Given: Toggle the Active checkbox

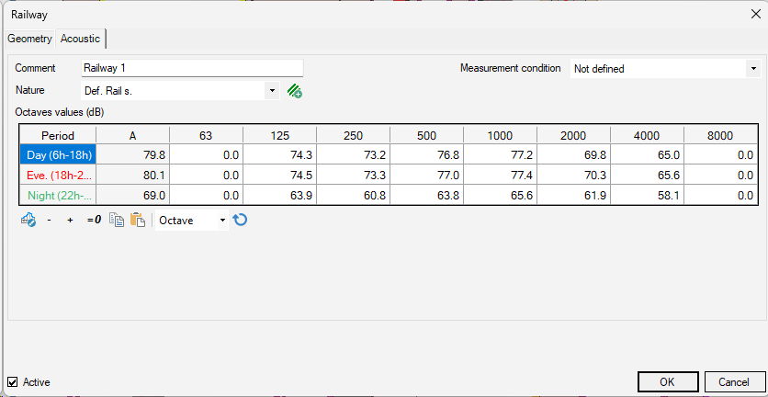Looking at the screenshot, I should point(13,381).
